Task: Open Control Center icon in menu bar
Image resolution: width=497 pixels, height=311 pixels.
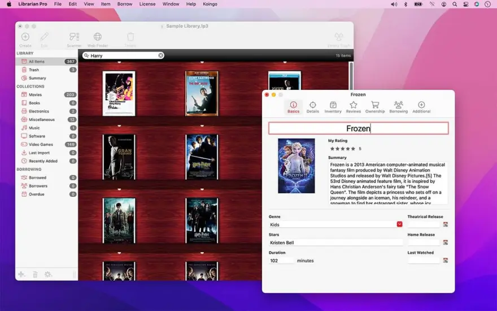Action: pyautogui.click(x=465, y=4)
